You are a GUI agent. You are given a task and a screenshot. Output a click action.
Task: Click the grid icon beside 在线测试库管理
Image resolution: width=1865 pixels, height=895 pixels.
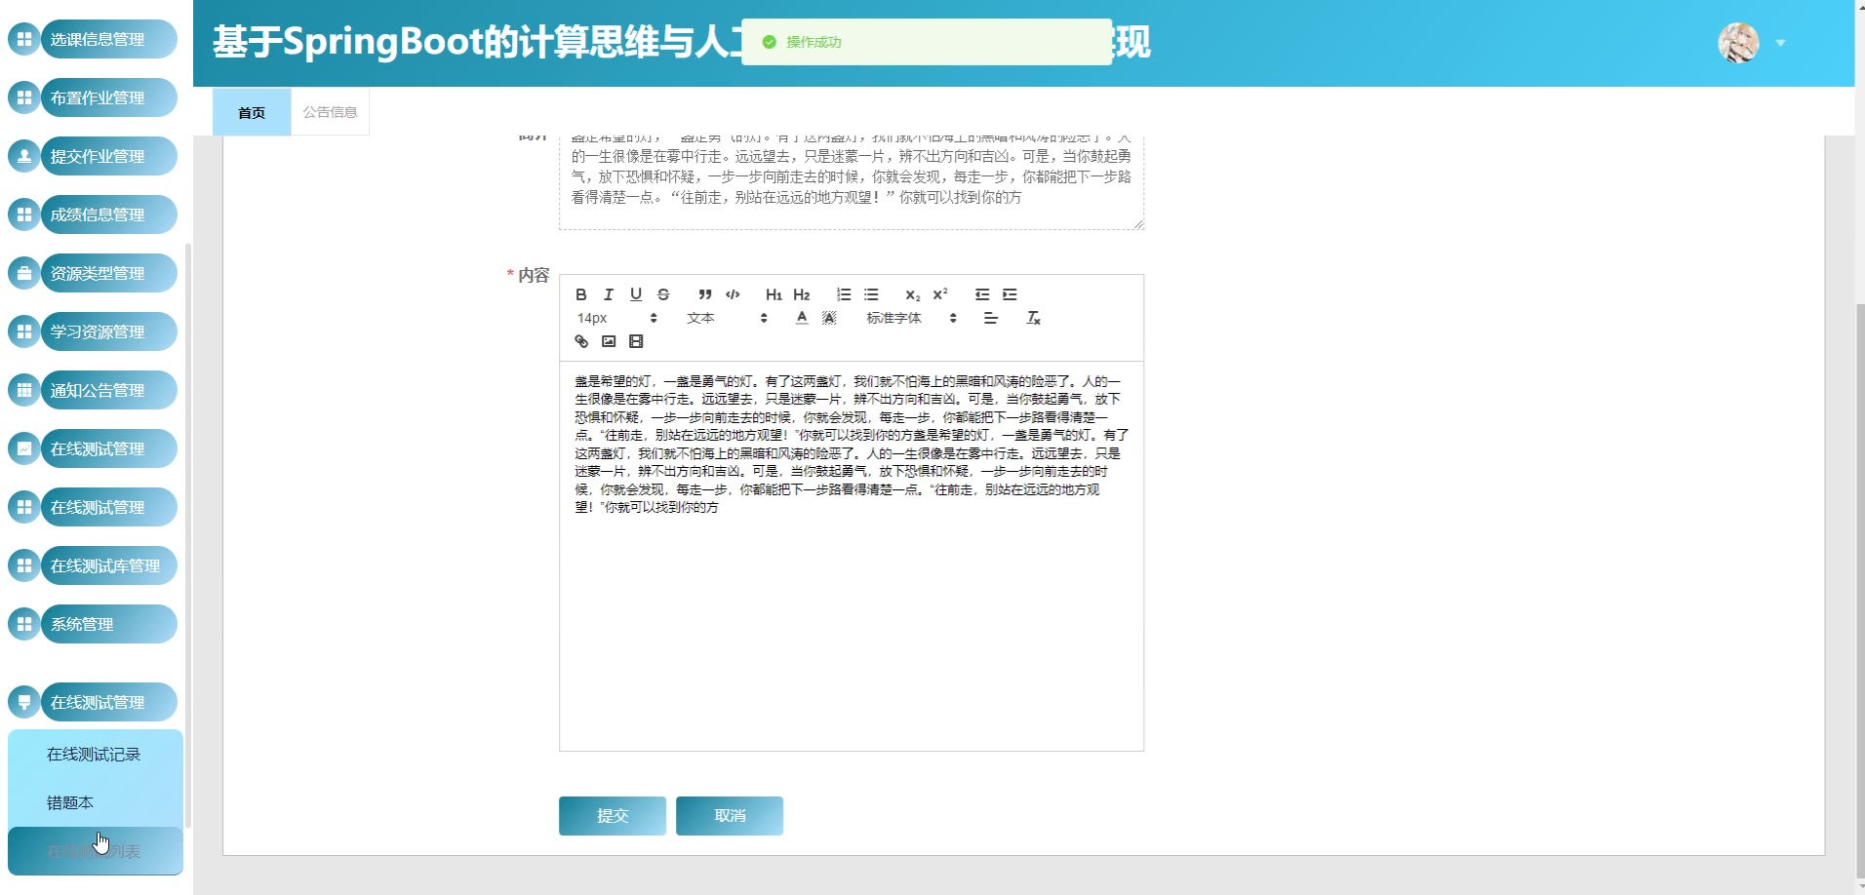click(x=24, y=565)
